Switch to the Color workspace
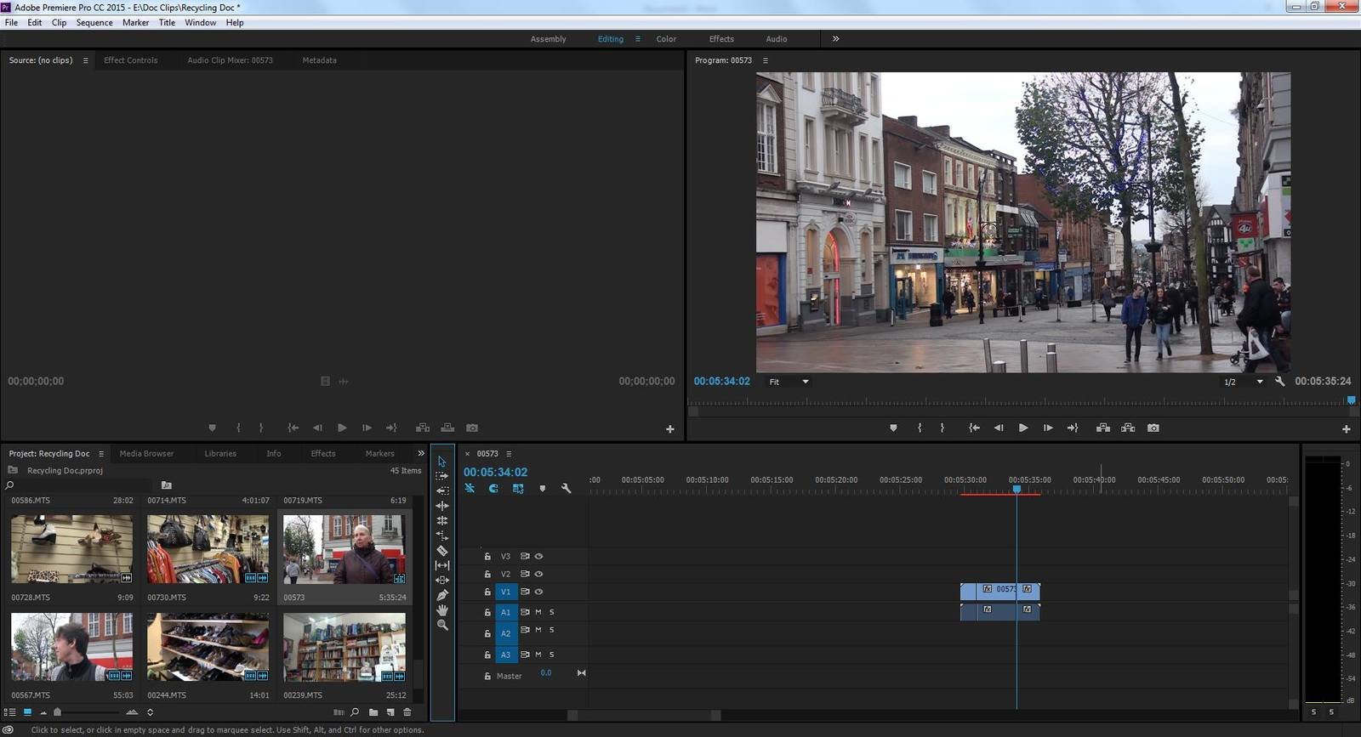 pos(666,39)
